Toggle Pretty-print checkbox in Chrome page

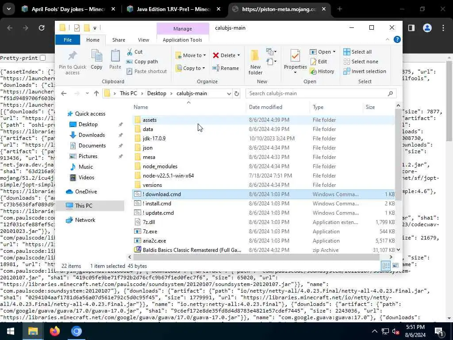[43, 58]
